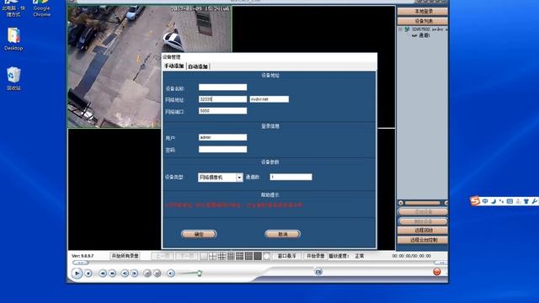This screenshot has width=539, height=303.
Task: Open soft keyboard icon on IME toolbar
Action: click(510, 201)
